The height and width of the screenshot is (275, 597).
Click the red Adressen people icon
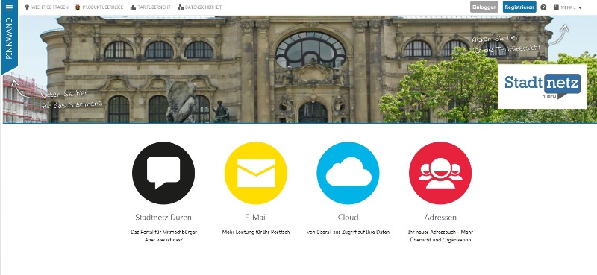(x=440, y=173)
